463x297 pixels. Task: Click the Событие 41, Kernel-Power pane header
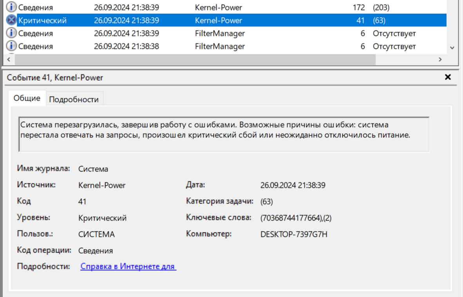[55, 77]
